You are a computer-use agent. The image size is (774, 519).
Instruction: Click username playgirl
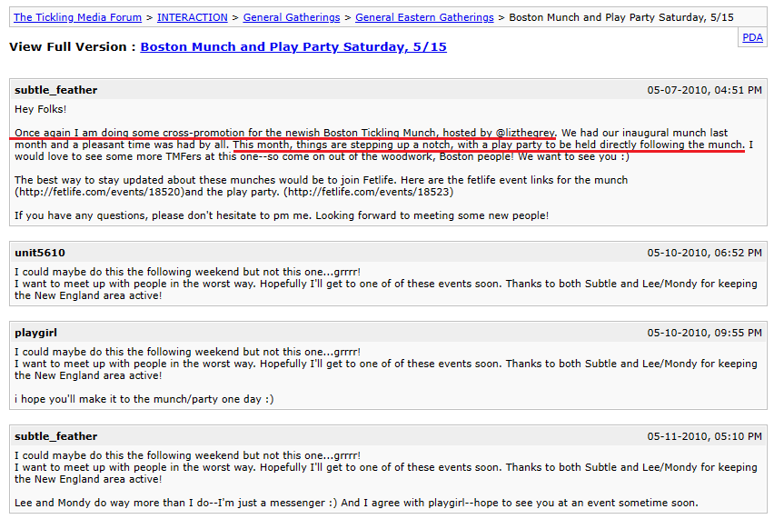(35, 333)
